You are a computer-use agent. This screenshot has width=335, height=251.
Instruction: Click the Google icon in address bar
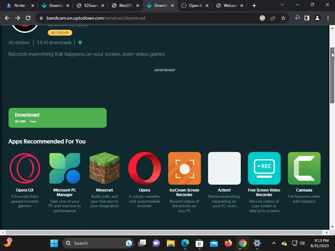[x=262, y=18]
